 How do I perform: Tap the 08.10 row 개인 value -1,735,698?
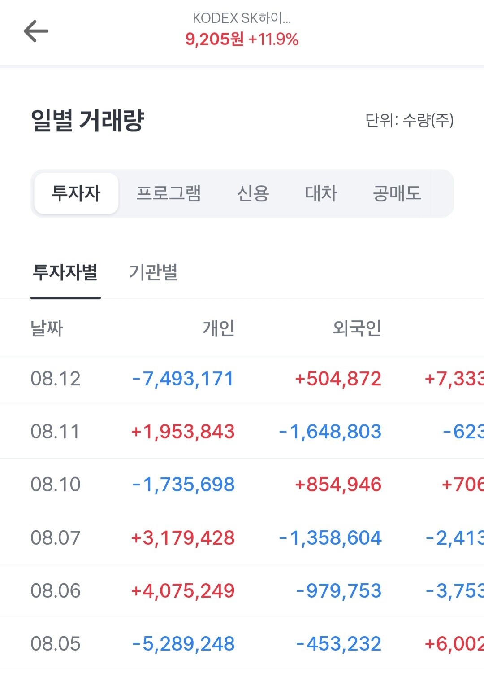(183, 485)
